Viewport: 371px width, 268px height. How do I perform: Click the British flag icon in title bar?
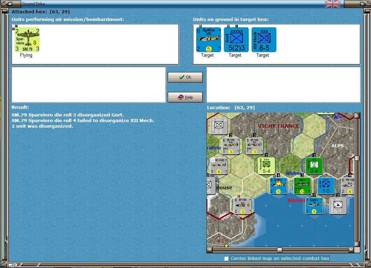(333, 4)
